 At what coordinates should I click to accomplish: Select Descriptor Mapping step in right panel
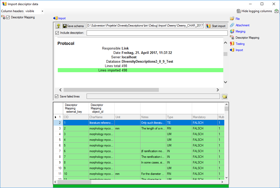[247, 38]
